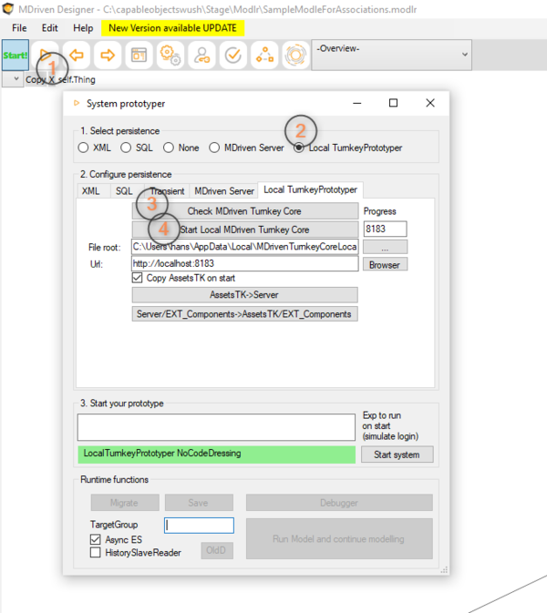547x613 pixels.
Task: Click the Exp to run on start textbox
Action: (x=216, y=427)
